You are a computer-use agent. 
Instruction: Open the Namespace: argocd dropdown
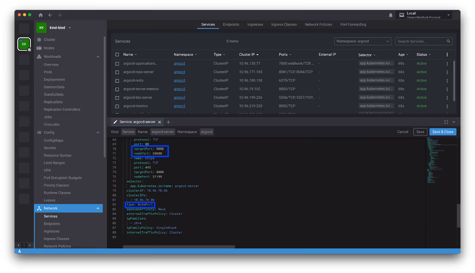(x=363, y=41)
